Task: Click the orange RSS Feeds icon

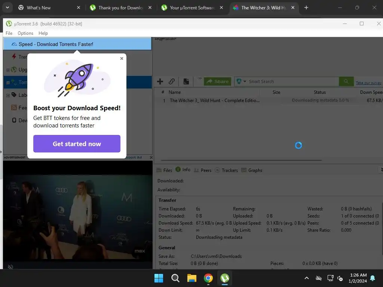Action: (x=14, y=107)
